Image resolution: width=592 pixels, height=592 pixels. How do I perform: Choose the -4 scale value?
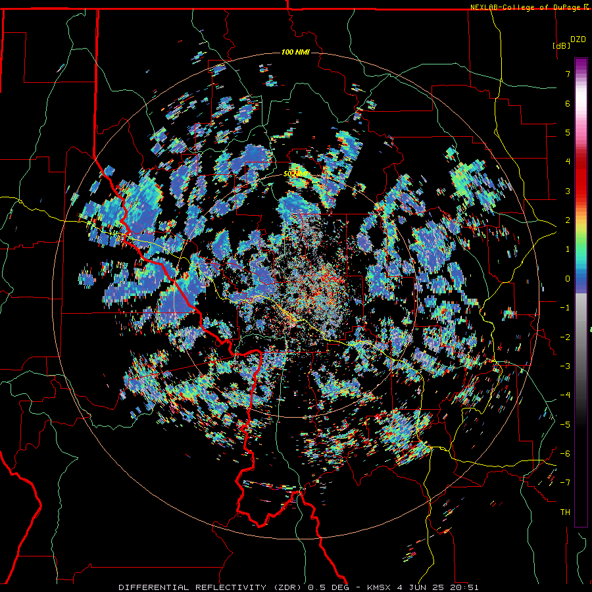coord(565,395)
